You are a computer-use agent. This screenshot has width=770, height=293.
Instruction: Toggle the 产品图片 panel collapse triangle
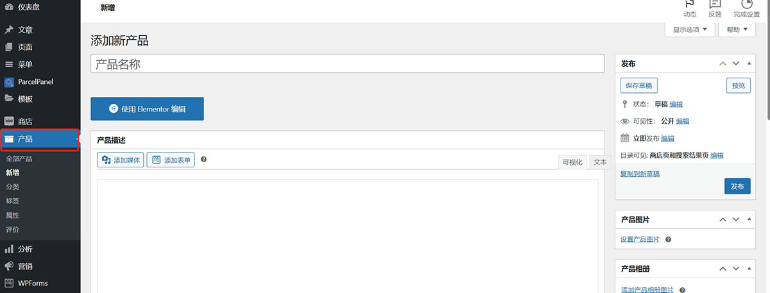click(x=749, y=219)
